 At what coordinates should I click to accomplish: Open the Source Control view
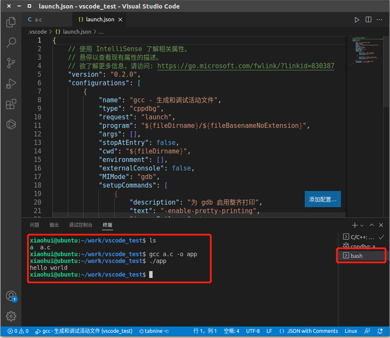pyautogui.click(x=11, y=63)
